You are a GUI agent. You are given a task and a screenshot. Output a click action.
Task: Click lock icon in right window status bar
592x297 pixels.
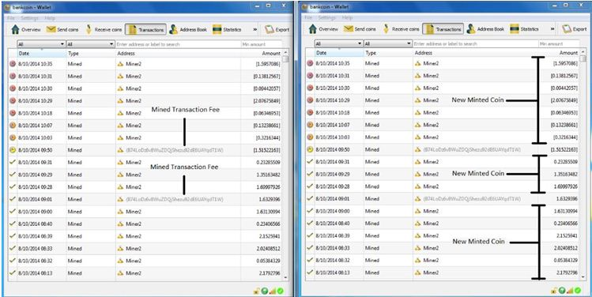[x=554, y=291]
